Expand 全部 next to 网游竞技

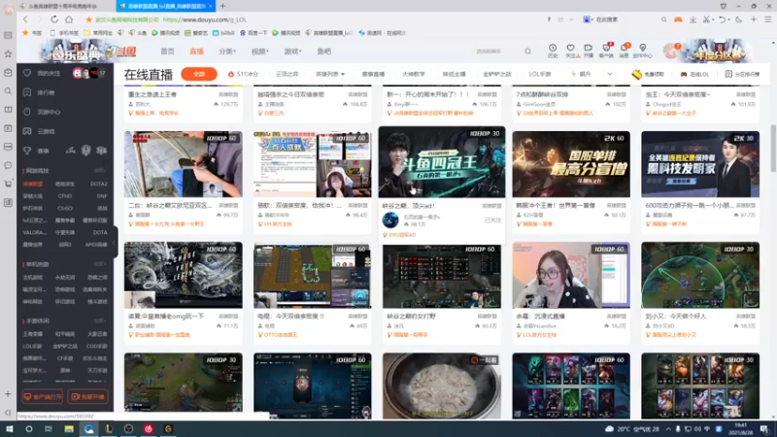point(100,171)
